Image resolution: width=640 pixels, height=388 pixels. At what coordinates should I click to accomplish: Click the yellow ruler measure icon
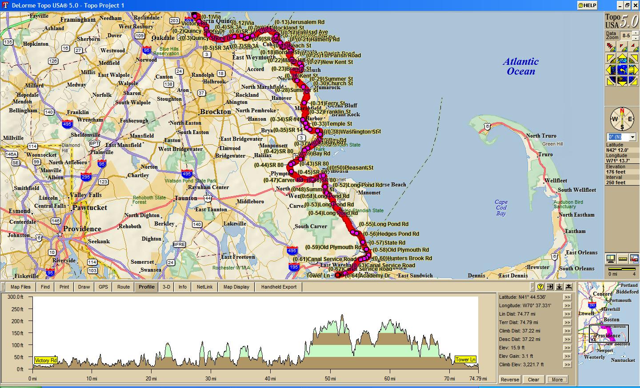tap(623, 259)
